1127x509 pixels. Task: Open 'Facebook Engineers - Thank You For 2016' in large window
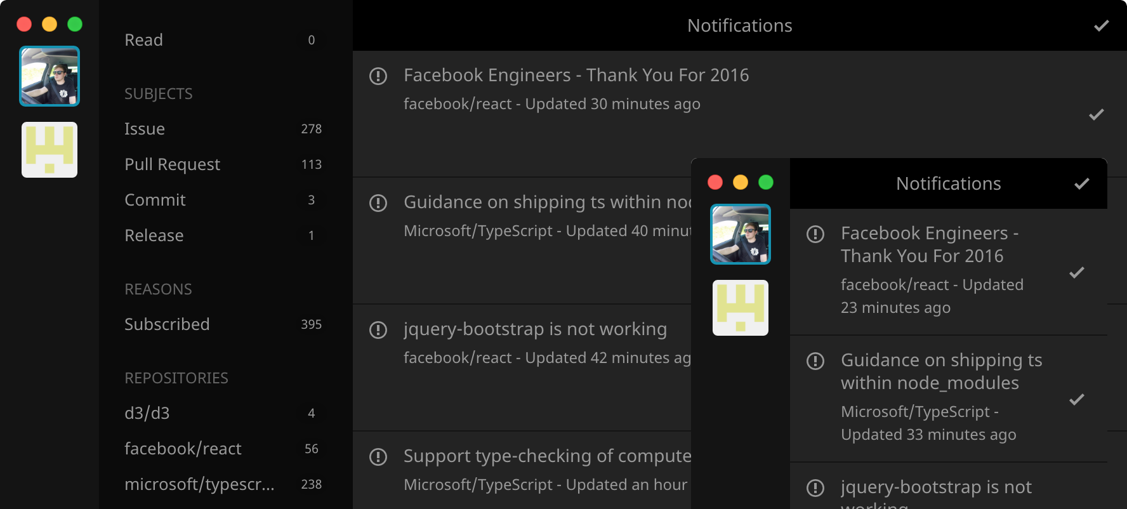pos(576,76)
